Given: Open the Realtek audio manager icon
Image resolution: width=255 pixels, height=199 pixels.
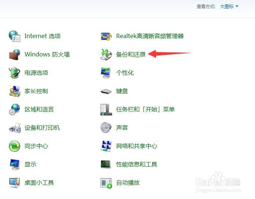Looking at the screenshot, I should coord(106,36).
